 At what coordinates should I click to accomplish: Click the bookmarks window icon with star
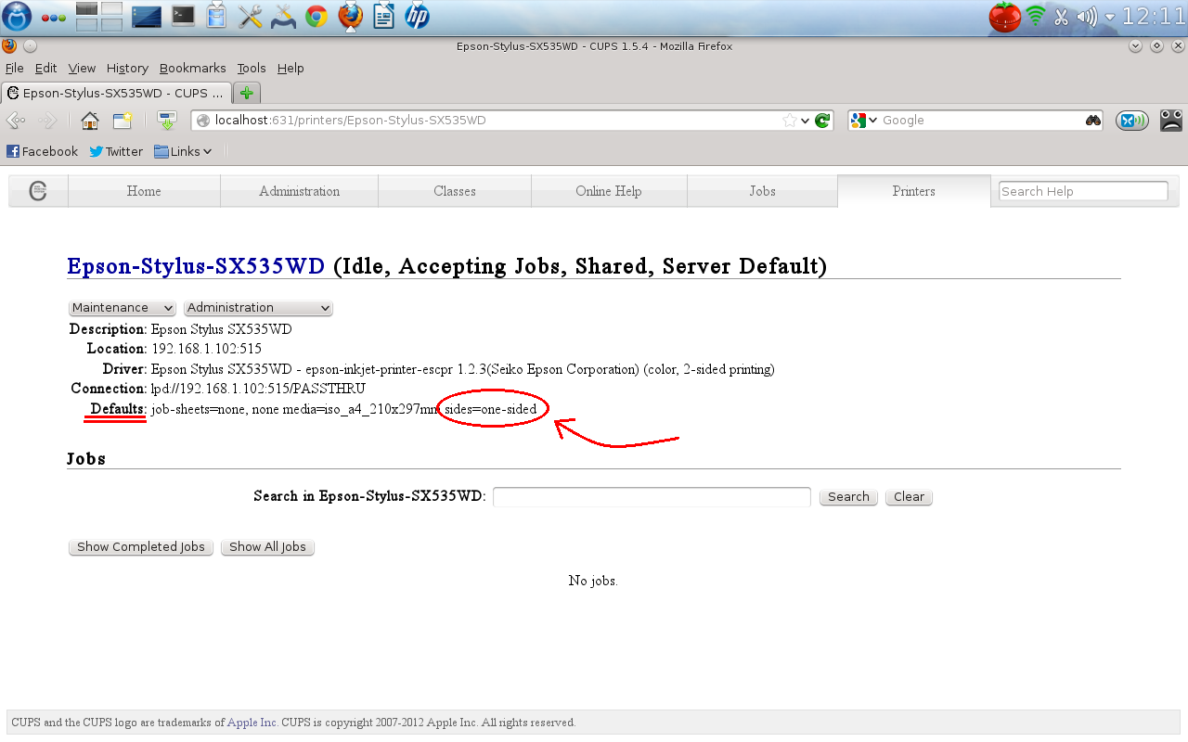pyautogui.click(x=123, y=121)
